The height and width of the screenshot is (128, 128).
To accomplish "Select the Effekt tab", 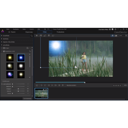I will (45, 32).
